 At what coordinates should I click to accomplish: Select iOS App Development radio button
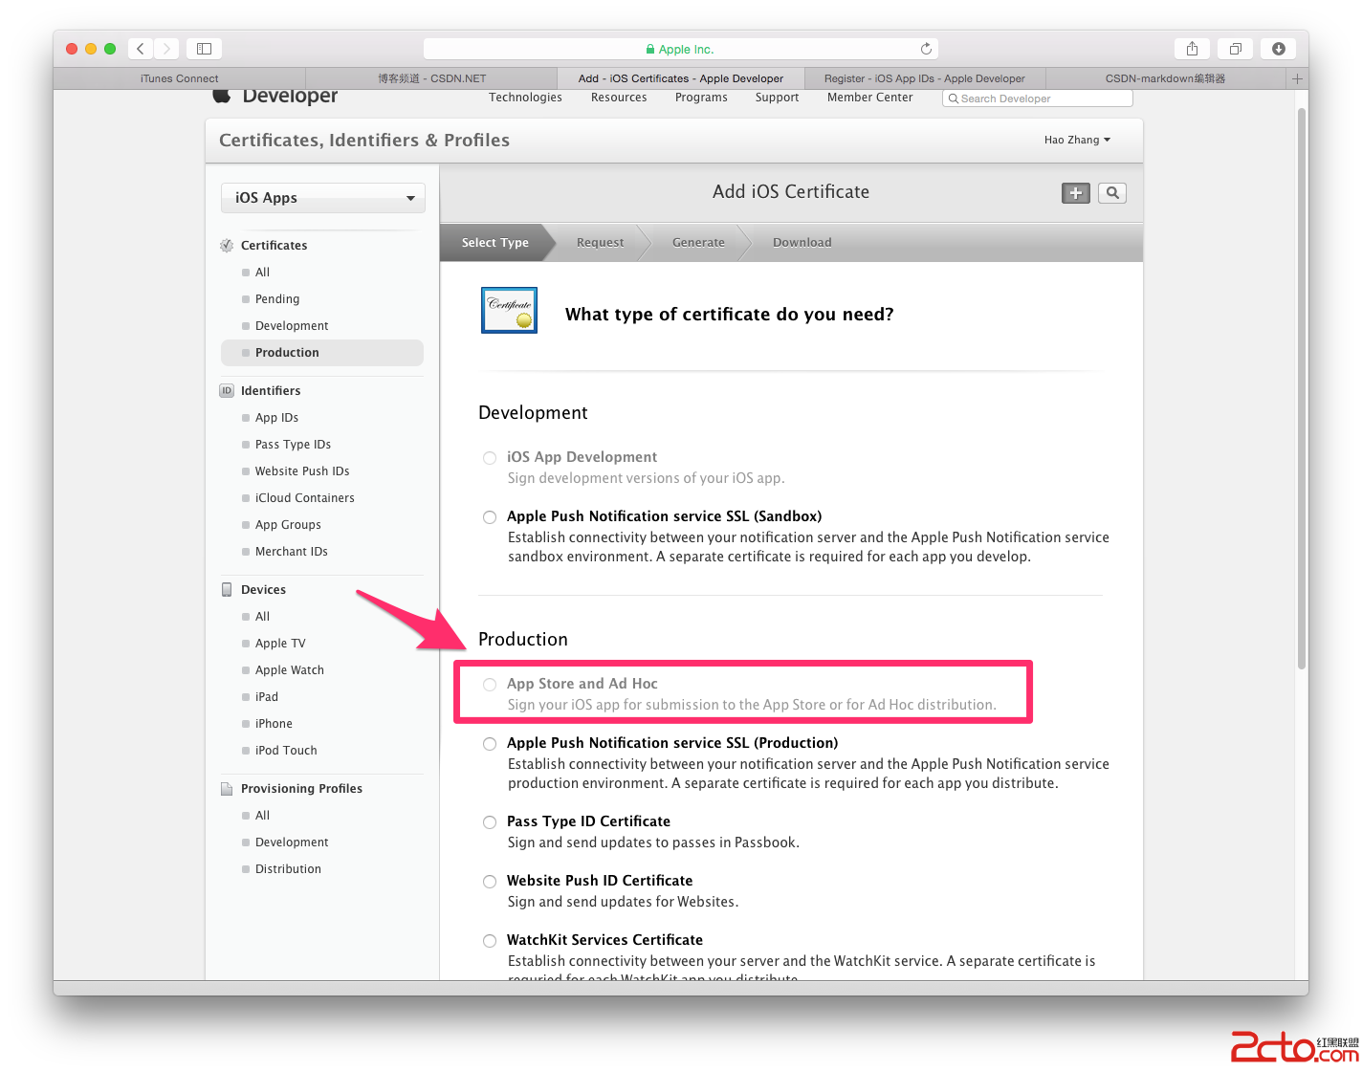coord(490,458)
